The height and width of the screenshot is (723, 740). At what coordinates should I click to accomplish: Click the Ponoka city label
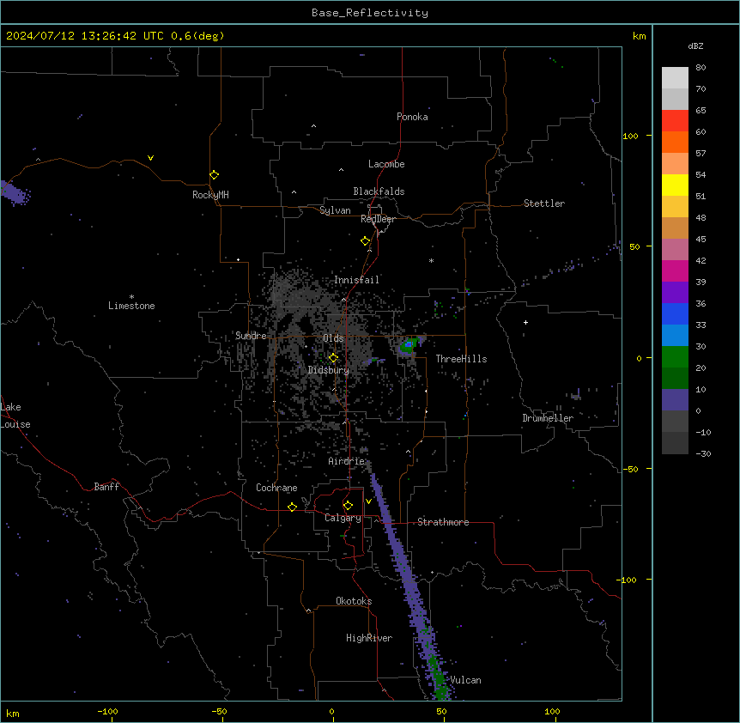pos(412,117)
